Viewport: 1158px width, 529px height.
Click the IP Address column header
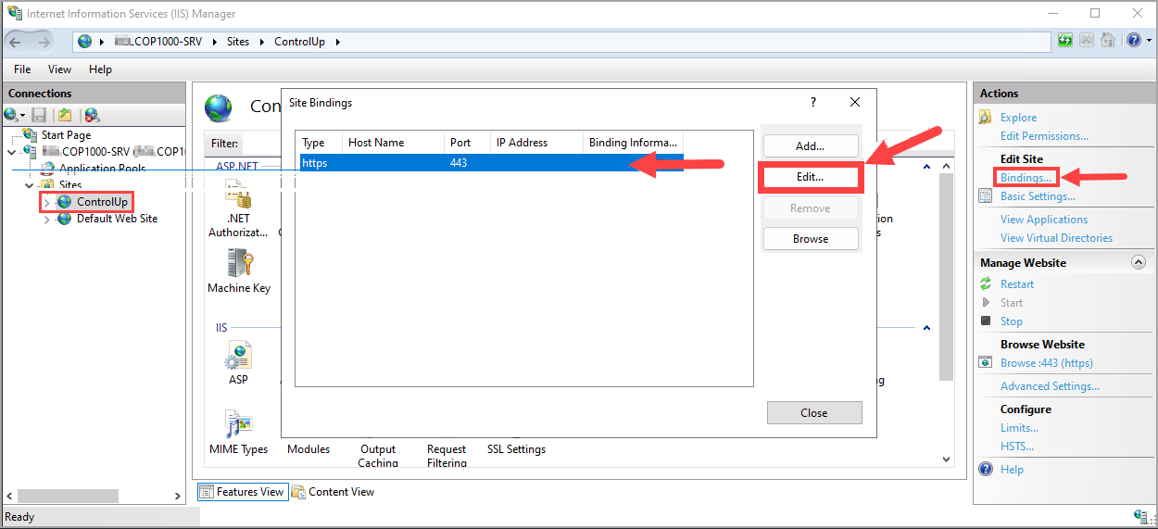[537, 143]
